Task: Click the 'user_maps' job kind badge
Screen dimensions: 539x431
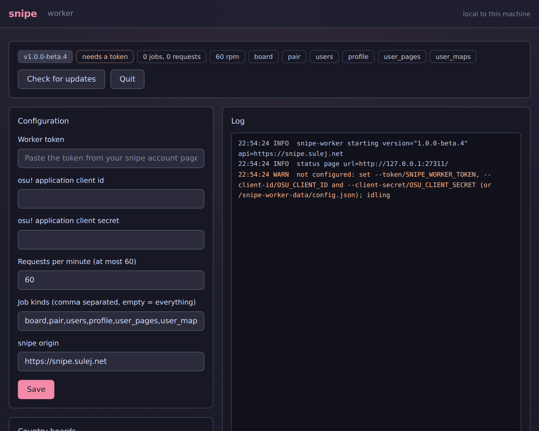Action: 453,57
